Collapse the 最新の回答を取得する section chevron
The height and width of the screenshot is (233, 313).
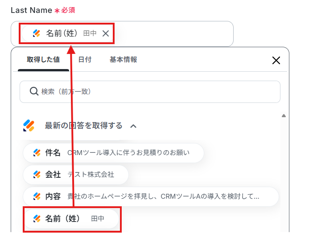(x=133, y=126)
